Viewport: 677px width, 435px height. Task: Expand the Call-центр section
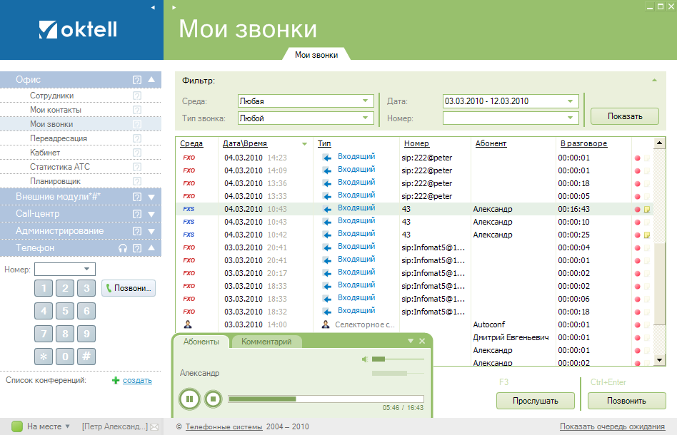tap(151, 214)
